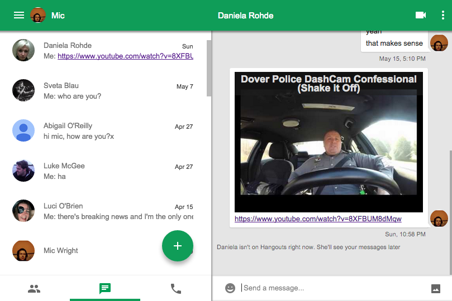Open the Abigail O'Reilly conversation
452x301 pixels.
(106, 131)
